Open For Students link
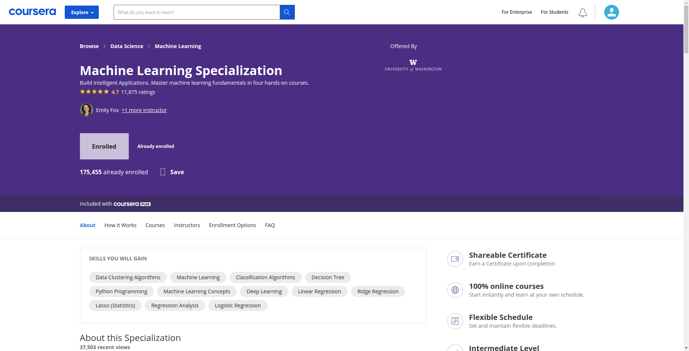The image size is (689, 351). click(554, 12)
